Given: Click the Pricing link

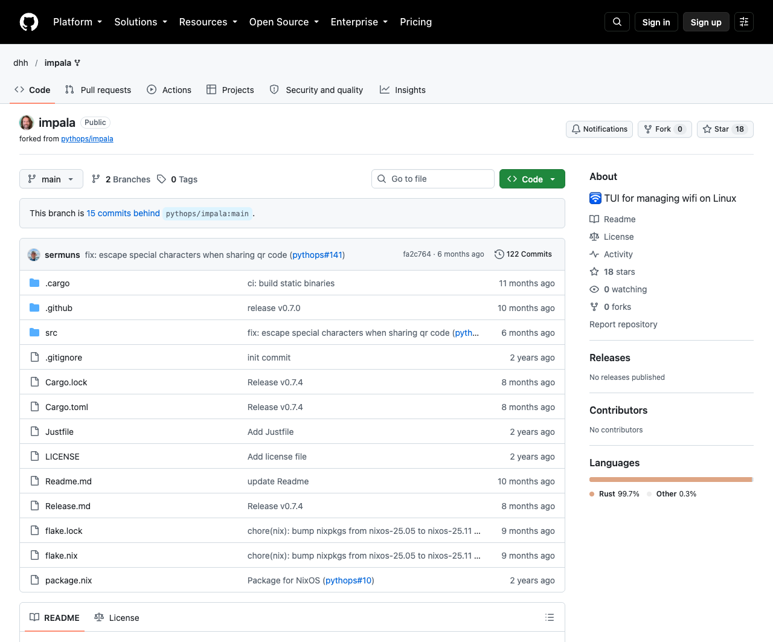Looking at the screenshot, I should click(415, 22).
